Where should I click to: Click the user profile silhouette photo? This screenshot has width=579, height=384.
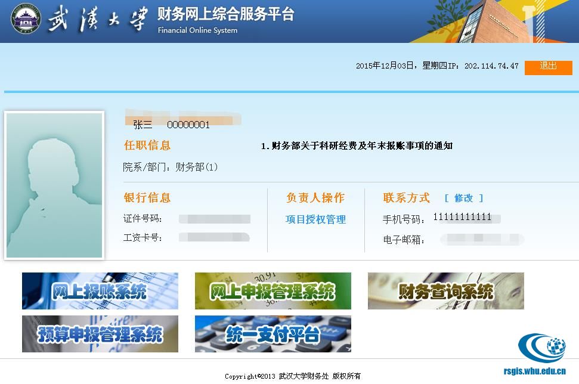(54, 185)
